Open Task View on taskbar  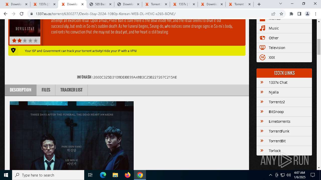coord(90,175)
